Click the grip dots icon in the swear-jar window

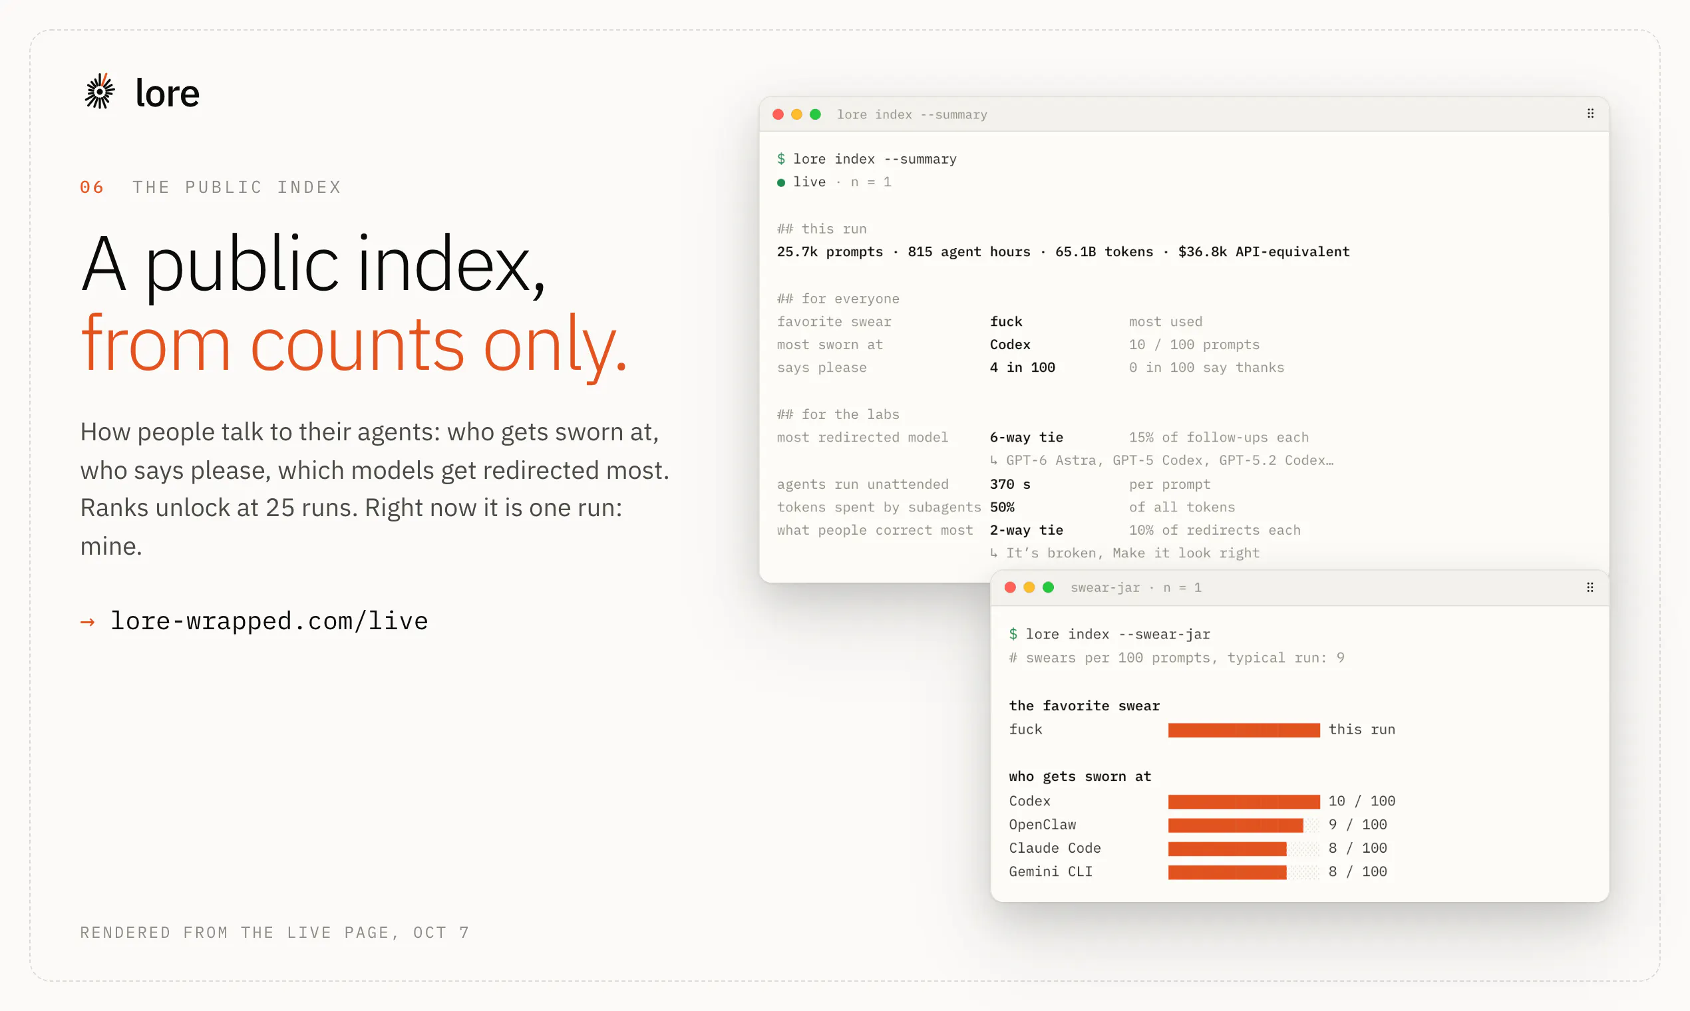click(x=1589, y=587)
